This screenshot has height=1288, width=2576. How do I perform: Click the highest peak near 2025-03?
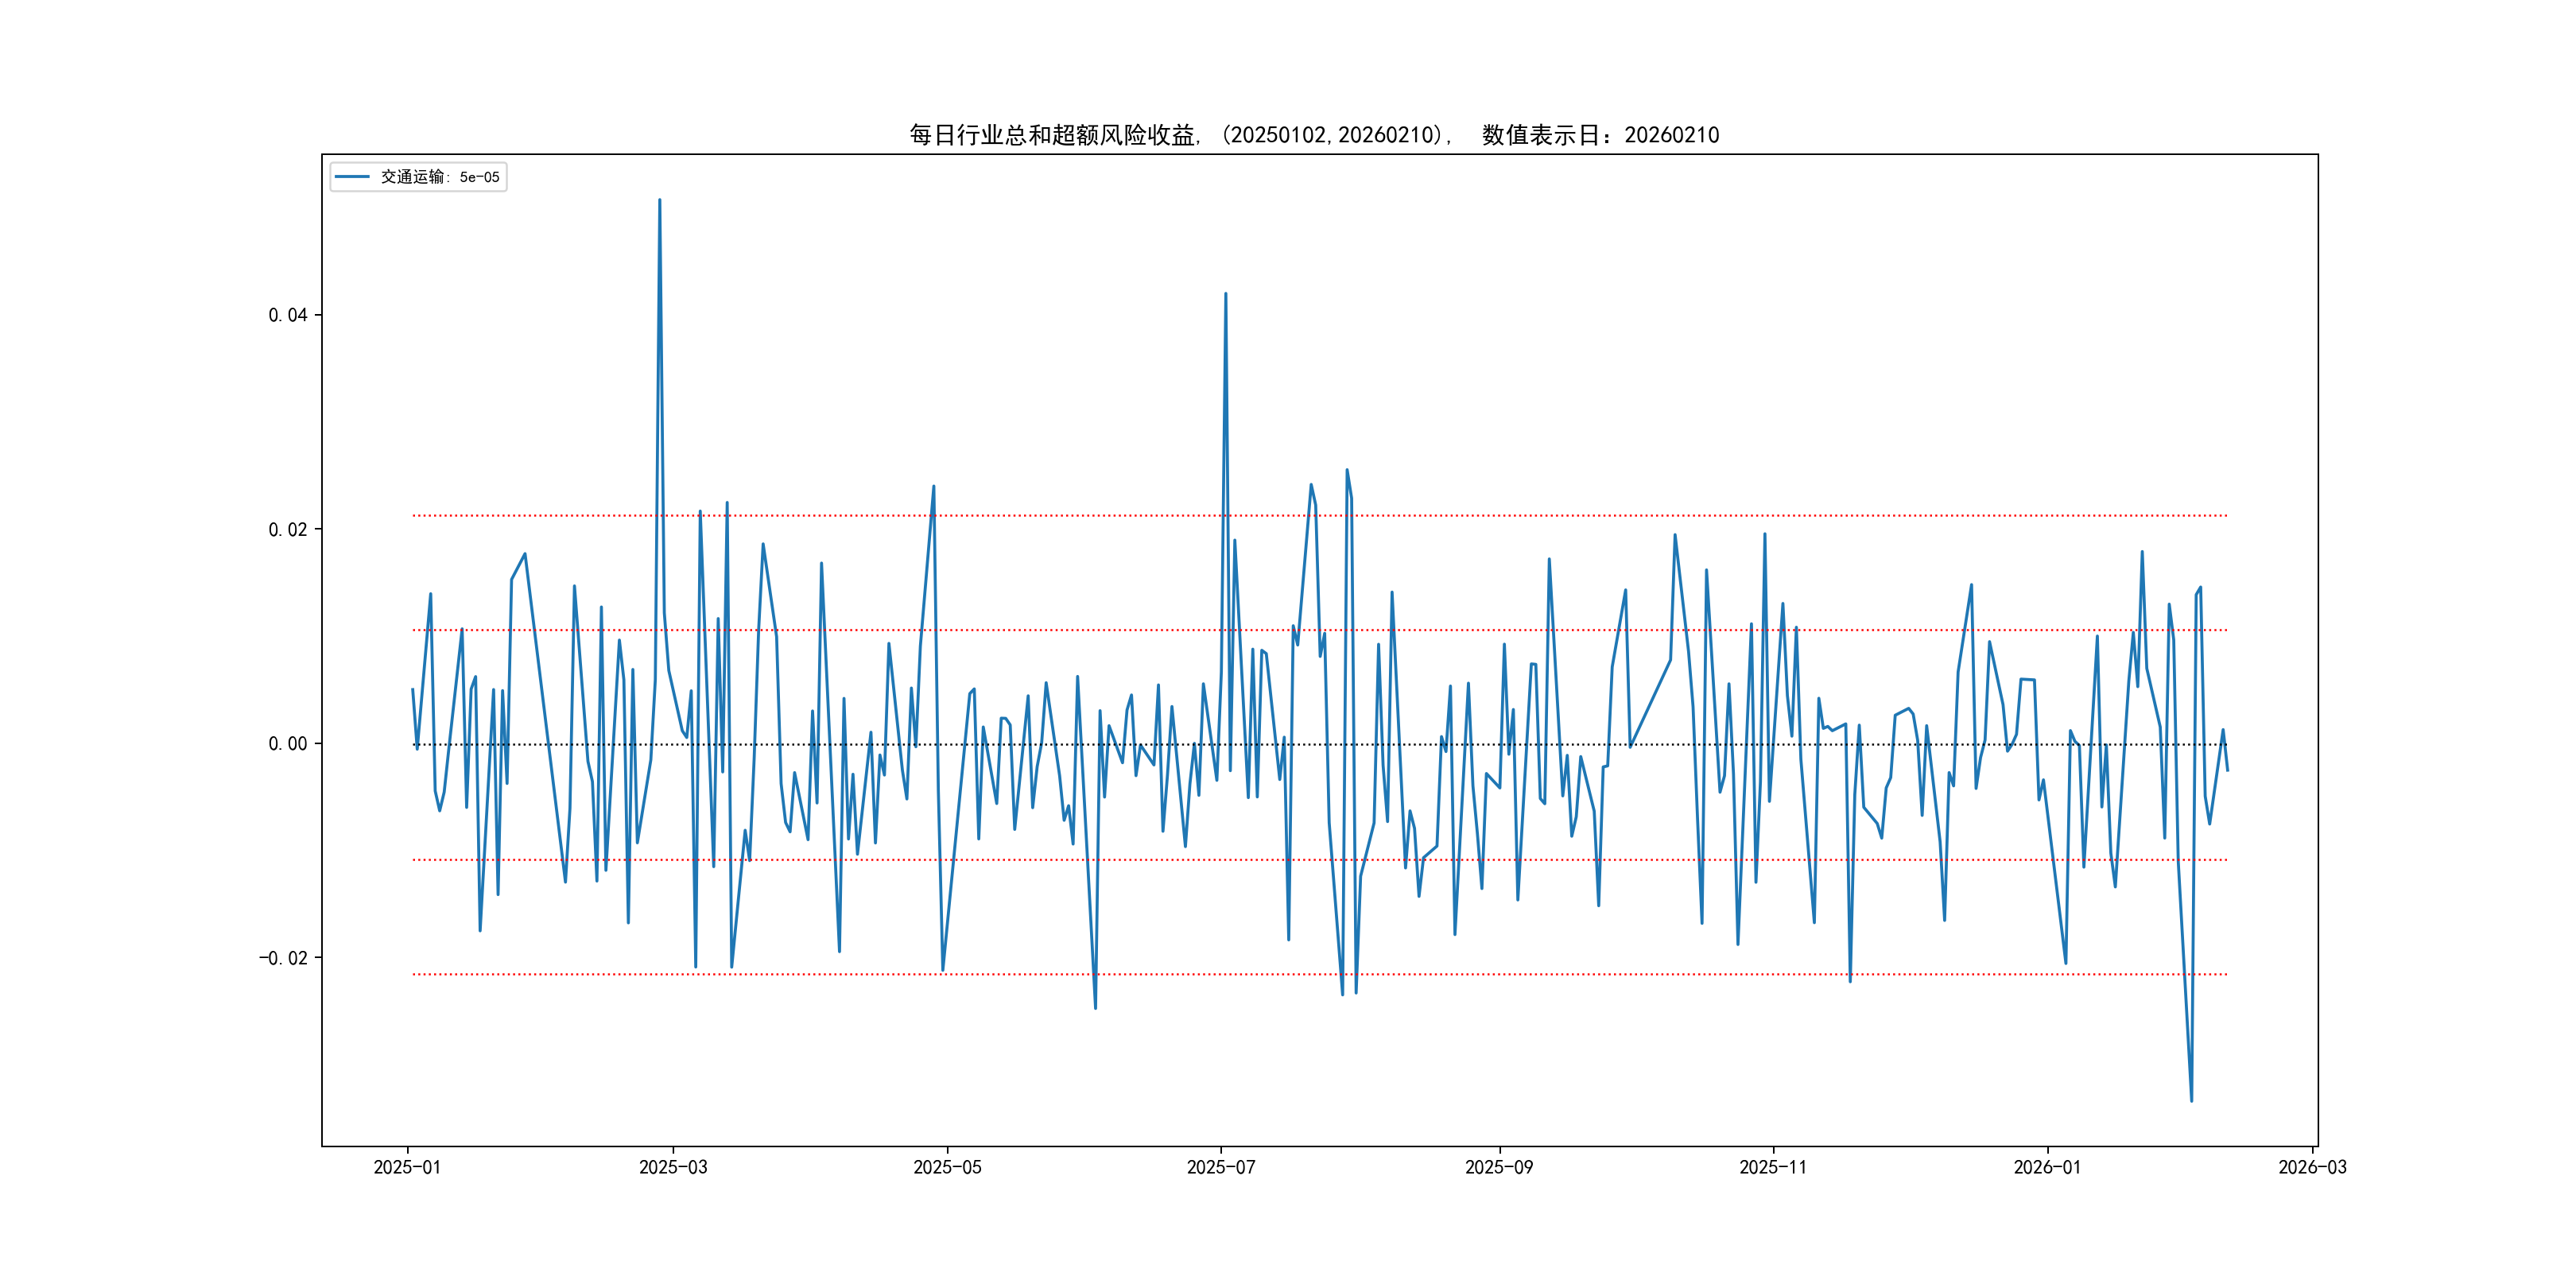[x=659, y=200]
